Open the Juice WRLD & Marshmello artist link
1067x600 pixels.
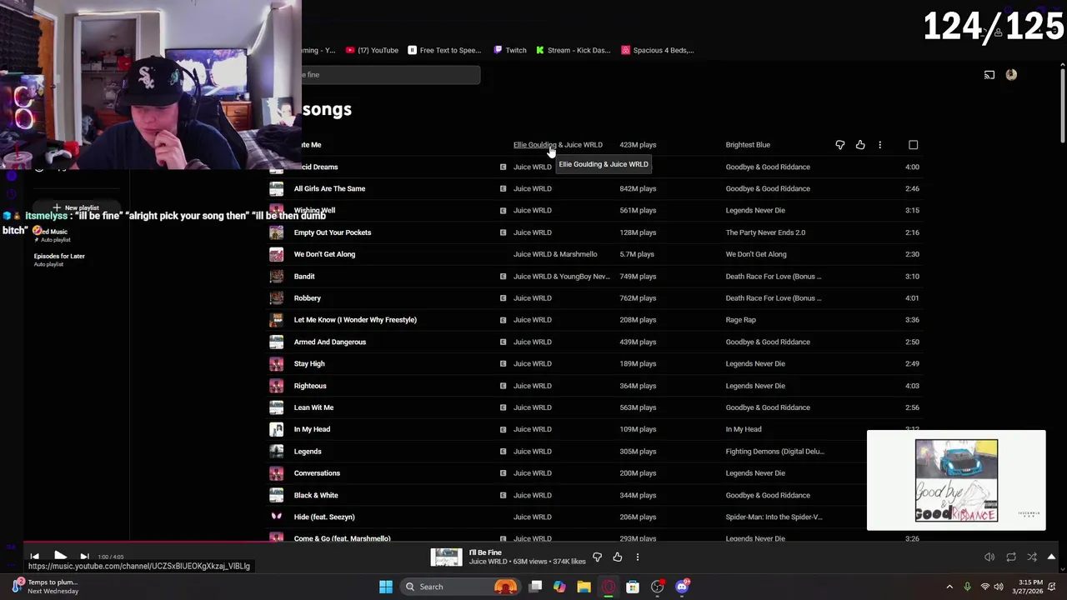pos(555,254)
